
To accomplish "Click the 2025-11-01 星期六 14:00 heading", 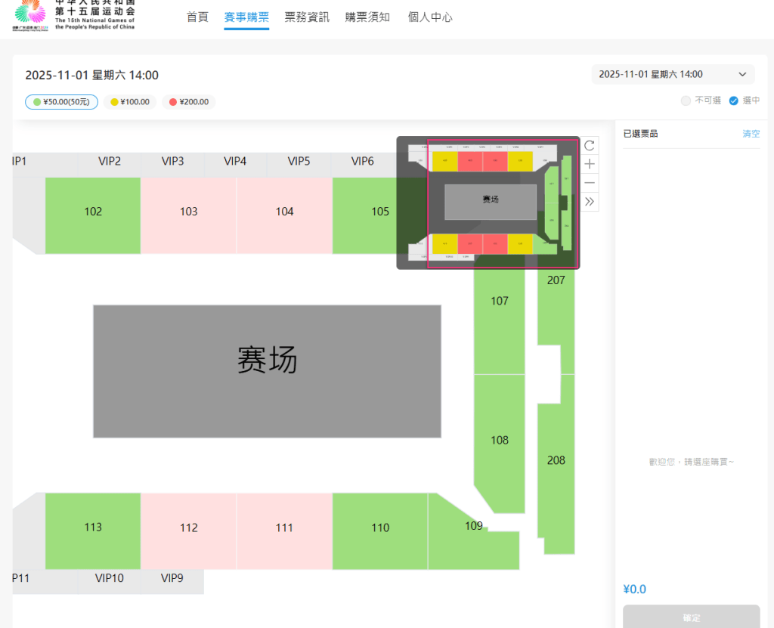I will (x=91, y=76).
